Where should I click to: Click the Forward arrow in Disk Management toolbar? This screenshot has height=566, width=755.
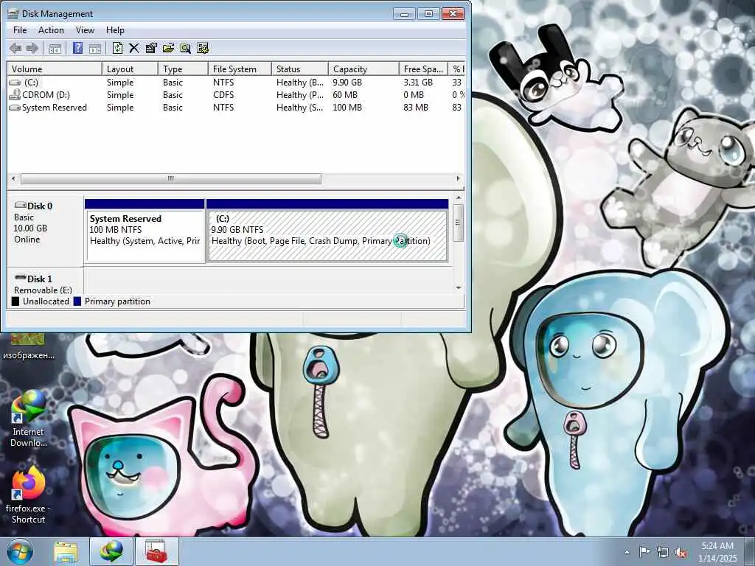(x=32, y=48)
